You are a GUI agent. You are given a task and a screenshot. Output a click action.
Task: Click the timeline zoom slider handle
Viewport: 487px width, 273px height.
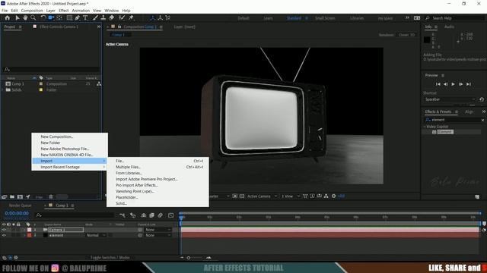[x=189, y=258]
